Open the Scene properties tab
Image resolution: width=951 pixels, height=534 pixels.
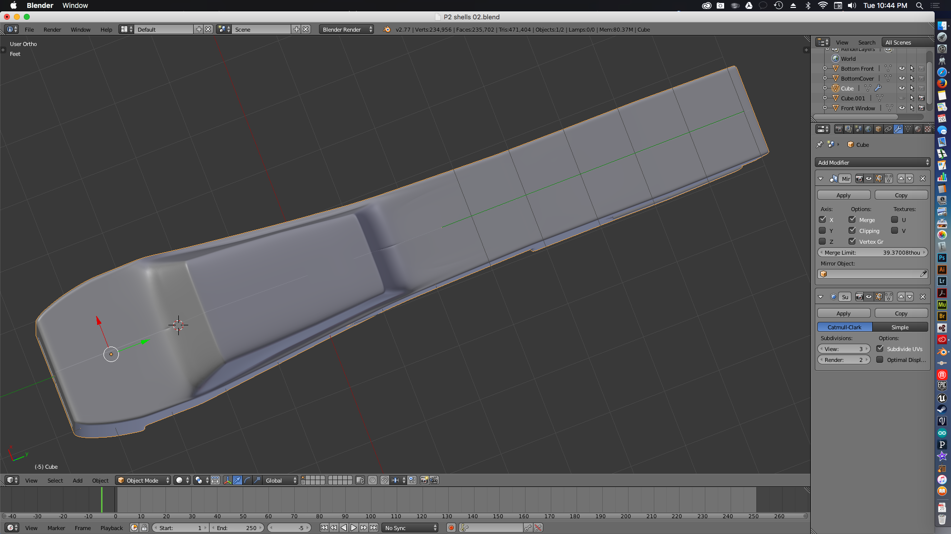tap(858, 129)
